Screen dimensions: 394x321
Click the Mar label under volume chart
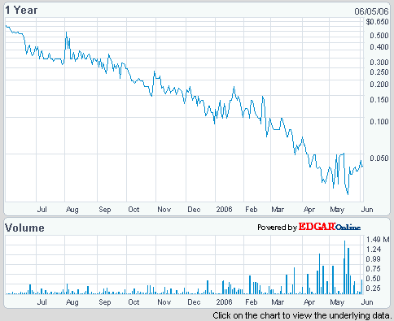pyautogui.click(x=278, y=302)
